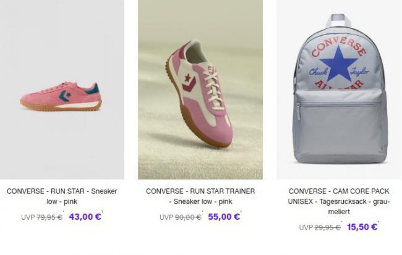
Task: Click the footnote marker after 79,95 €
Action: 63,212
